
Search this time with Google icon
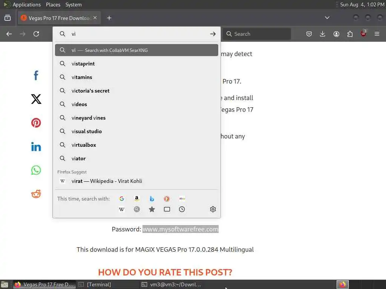[x=122, y=199]
